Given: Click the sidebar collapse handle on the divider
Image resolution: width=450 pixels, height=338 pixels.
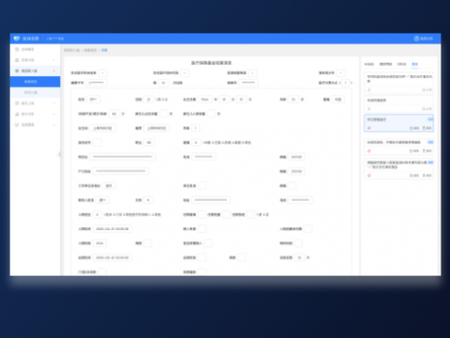Looking at the screenshot, I should tap(60, 154).
